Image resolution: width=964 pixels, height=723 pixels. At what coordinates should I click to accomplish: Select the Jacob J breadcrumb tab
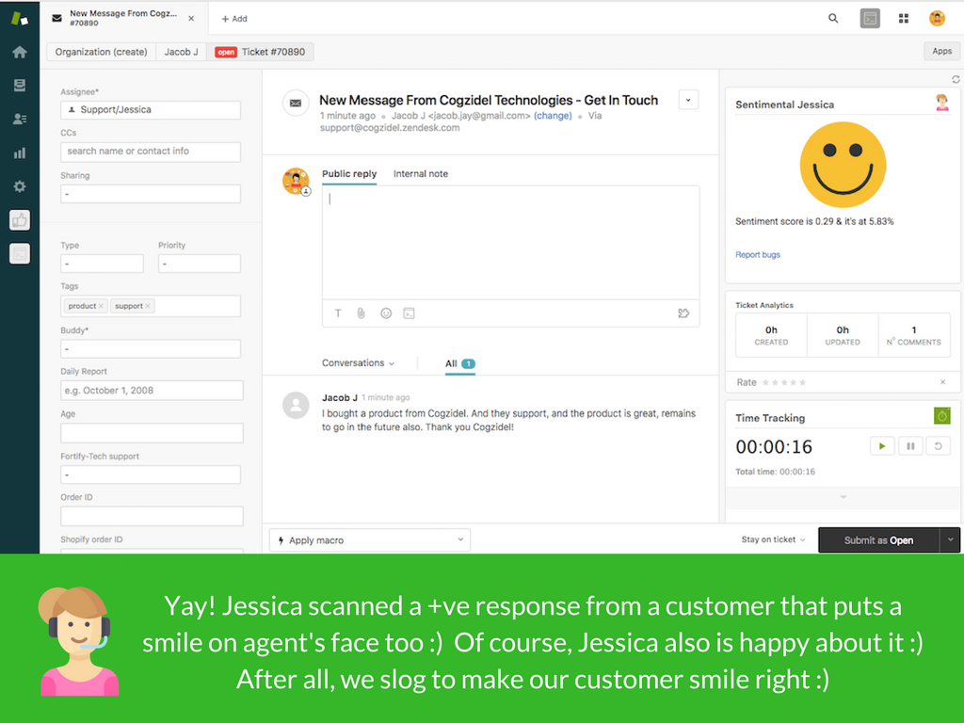182,53
